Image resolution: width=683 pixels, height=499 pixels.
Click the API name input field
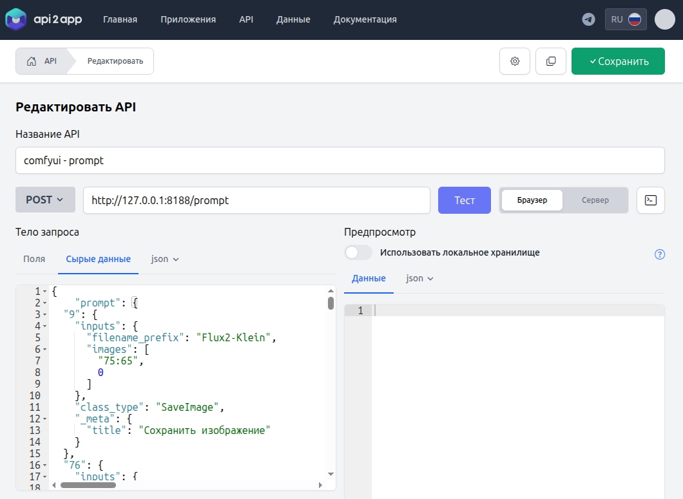pos(340,160)
